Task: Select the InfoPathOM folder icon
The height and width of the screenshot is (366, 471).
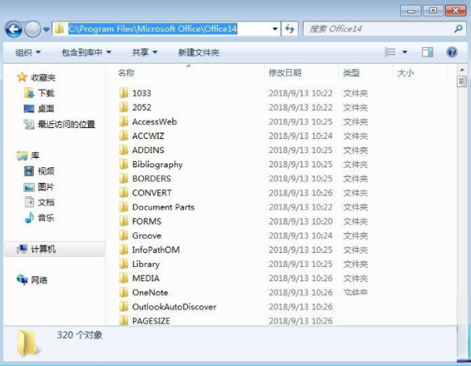Action: pyautogui.click(x=123, y=250)
